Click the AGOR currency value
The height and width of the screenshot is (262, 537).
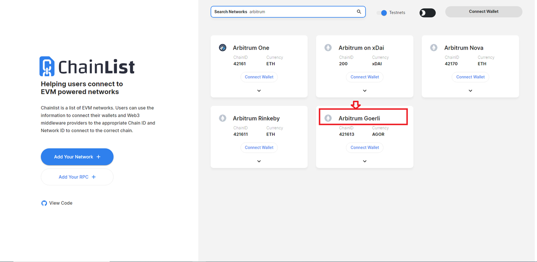[378, 134]
